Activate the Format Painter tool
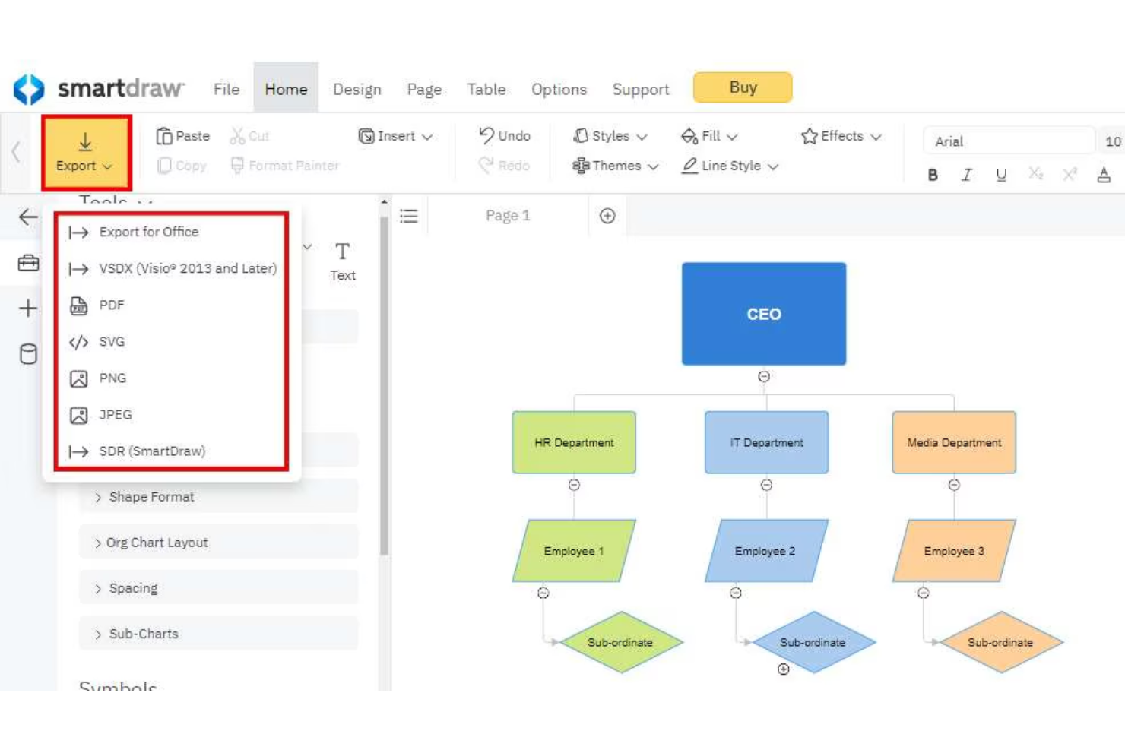This screenshot has height=750, width=1125. (284, 166)
